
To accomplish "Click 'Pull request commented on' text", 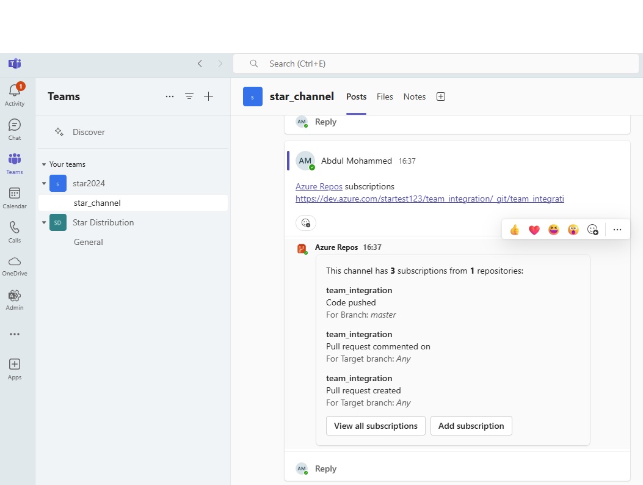I will tap(378, 347).
